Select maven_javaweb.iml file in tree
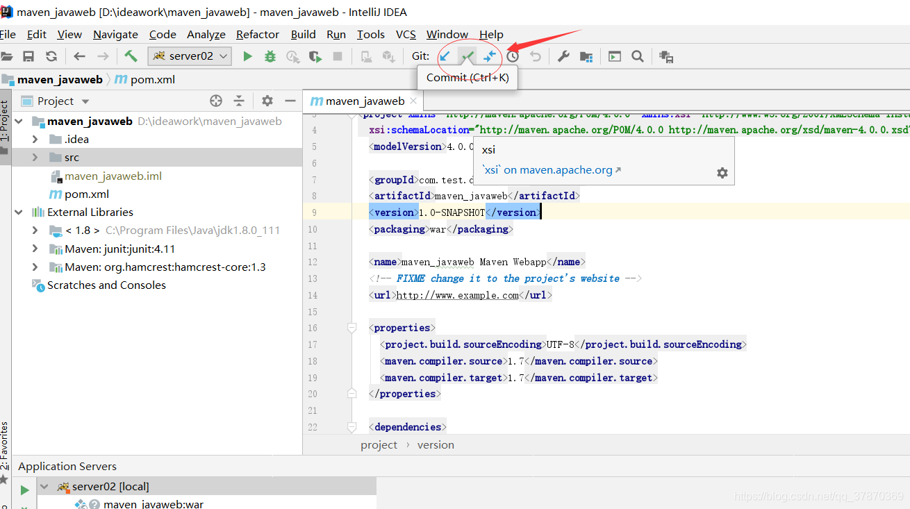This screenshot has width=910, height=509. coord(113,176)
